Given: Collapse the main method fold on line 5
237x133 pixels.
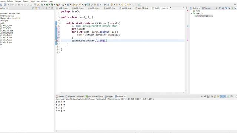Looking at the screenshot, I should (60, 23).
